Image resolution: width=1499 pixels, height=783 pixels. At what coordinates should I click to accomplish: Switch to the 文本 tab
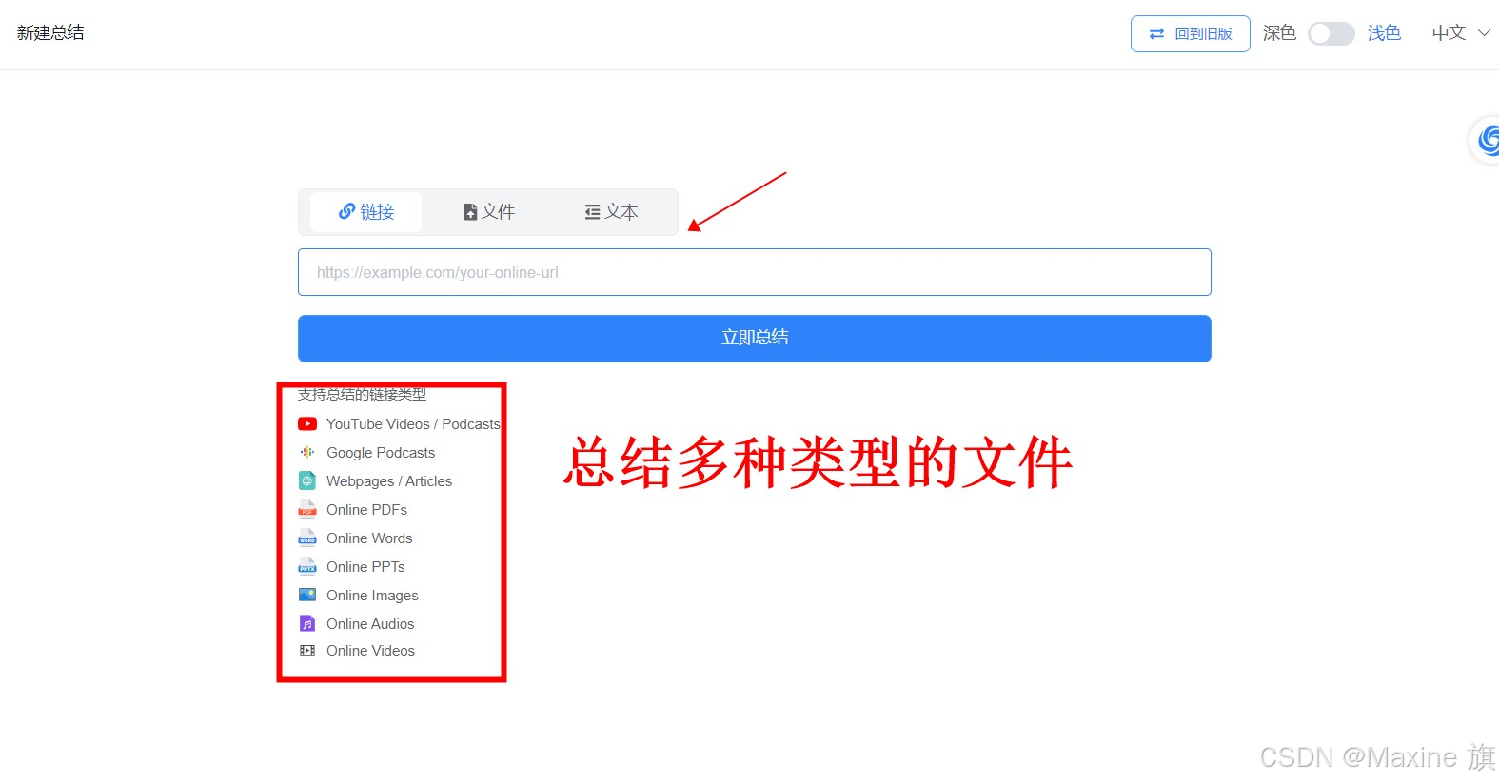click(611, 212)
